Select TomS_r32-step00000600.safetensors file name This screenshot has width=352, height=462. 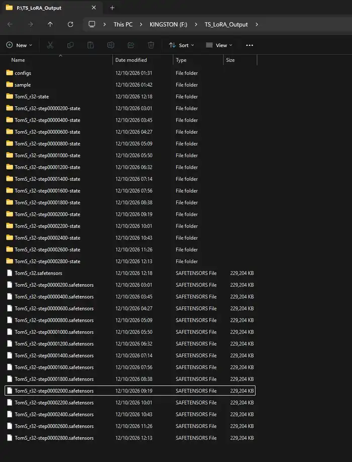(54, 308)
